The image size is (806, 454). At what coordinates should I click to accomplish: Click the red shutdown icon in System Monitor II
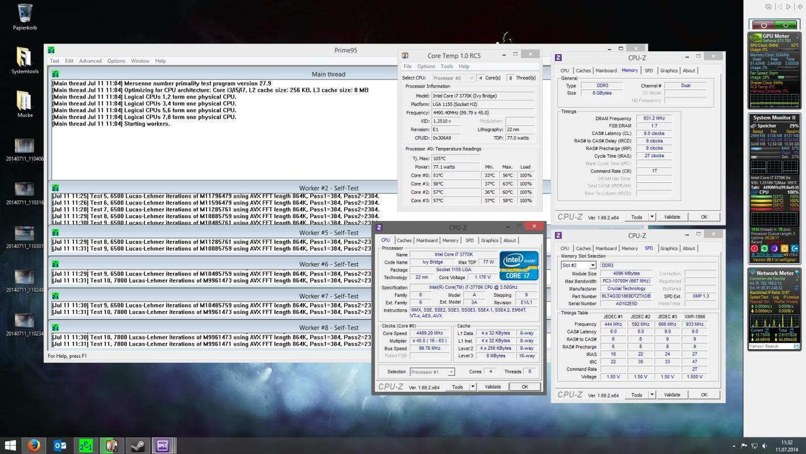[754, 249]
